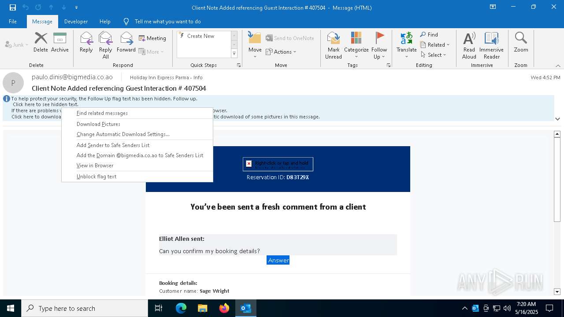
Task: Go to previous item arrow
Action: tap(51, 7)
